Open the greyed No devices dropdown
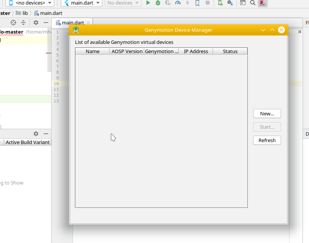 (123, 3)
